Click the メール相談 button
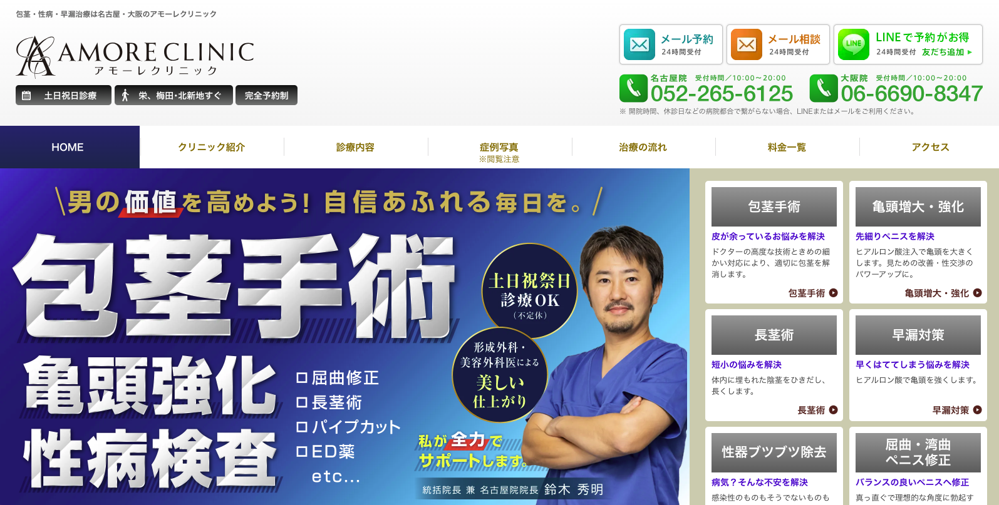 [x=778, y=44]
